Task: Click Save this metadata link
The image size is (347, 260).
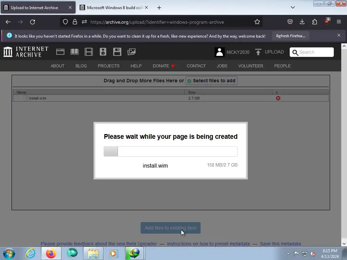Action: [x=280, y=244]
